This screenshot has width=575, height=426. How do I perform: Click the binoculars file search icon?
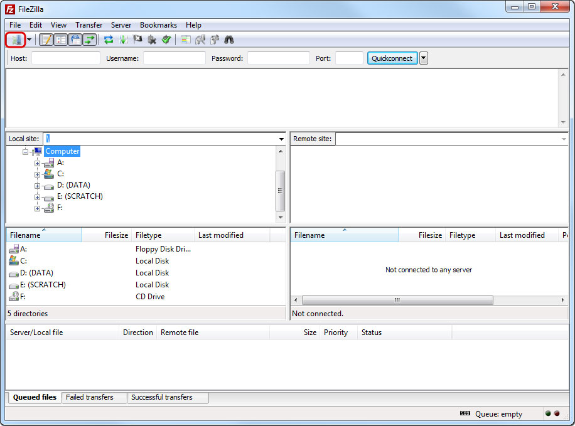coord(229,40)
